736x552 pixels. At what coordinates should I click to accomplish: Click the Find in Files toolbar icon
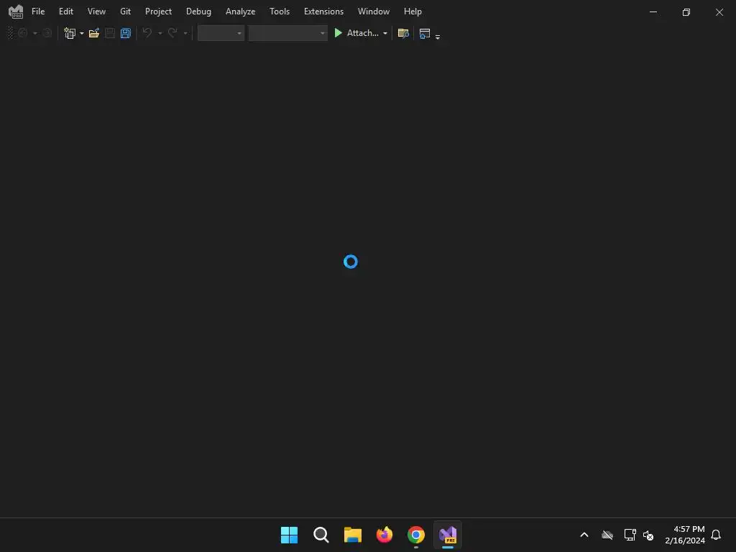[403, 33]
